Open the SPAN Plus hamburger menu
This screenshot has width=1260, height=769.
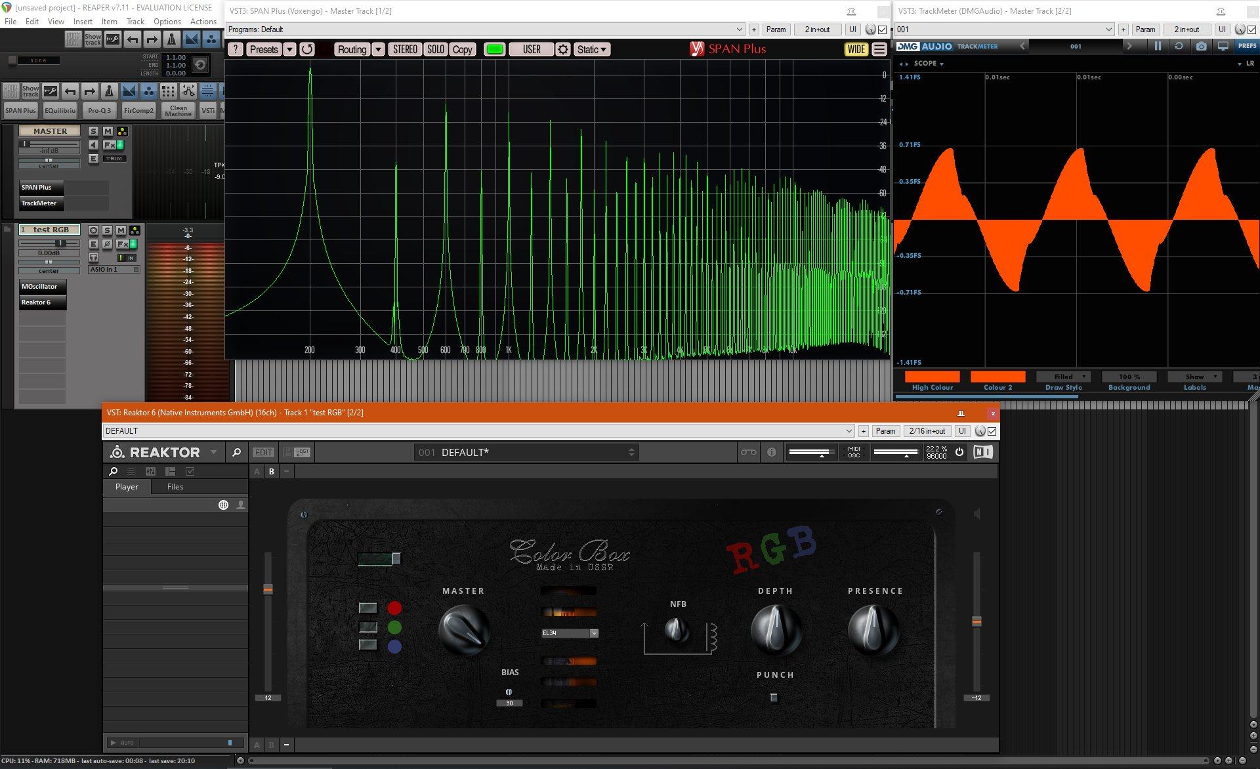click(x=879, y=49)
